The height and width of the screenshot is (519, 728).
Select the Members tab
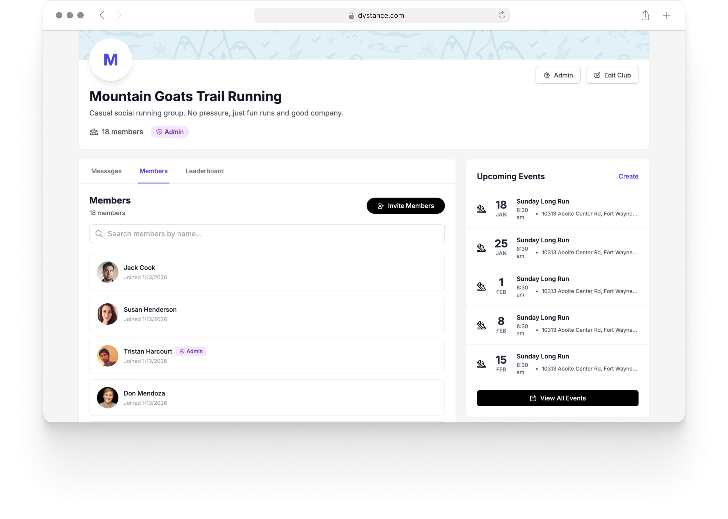(153, 171)
